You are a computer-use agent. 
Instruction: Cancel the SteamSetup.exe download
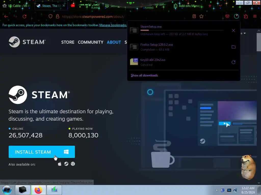tap(233, 30)
